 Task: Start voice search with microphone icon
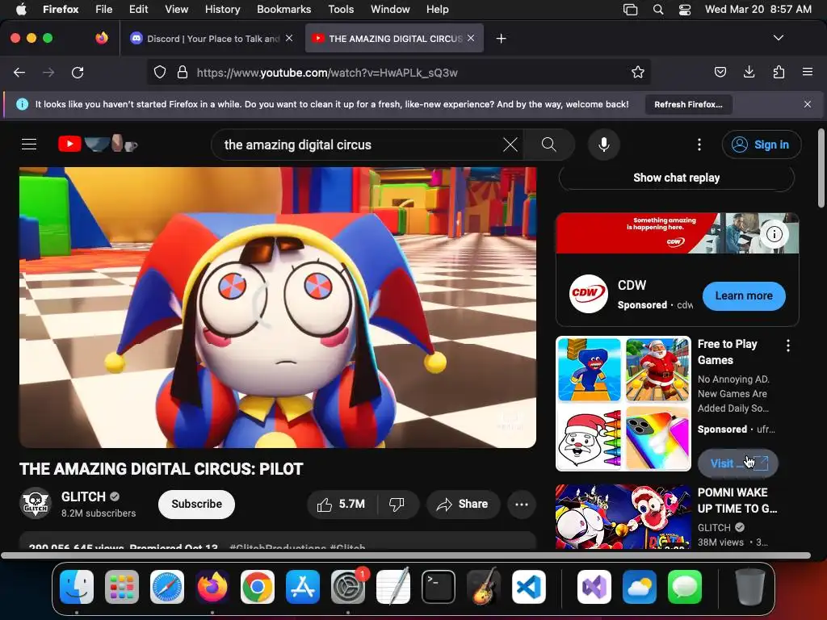(x=604, y=145)
